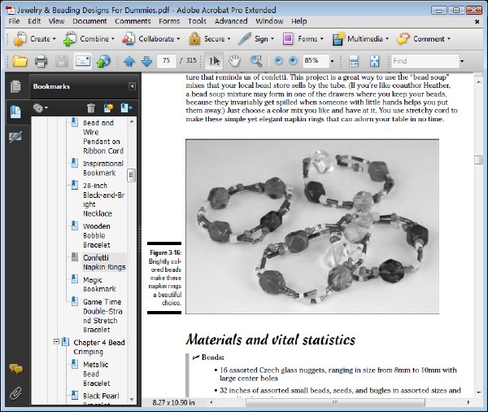Open the Forms toolbar dropdown
Image resolution: width=488 pixels, height=412 pixels.
point(303,39)
